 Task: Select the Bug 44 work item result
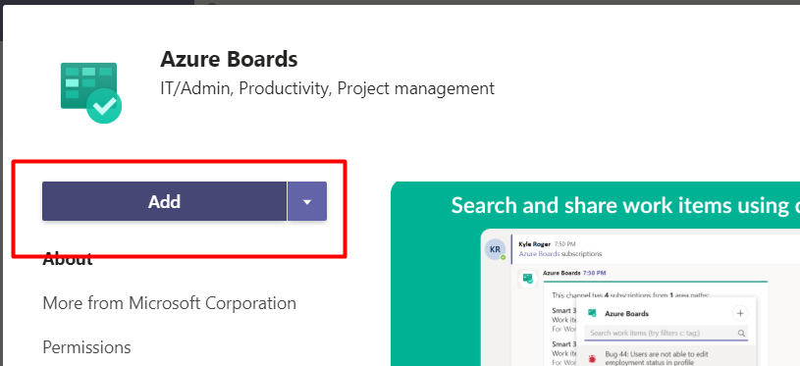pos(667,358)
